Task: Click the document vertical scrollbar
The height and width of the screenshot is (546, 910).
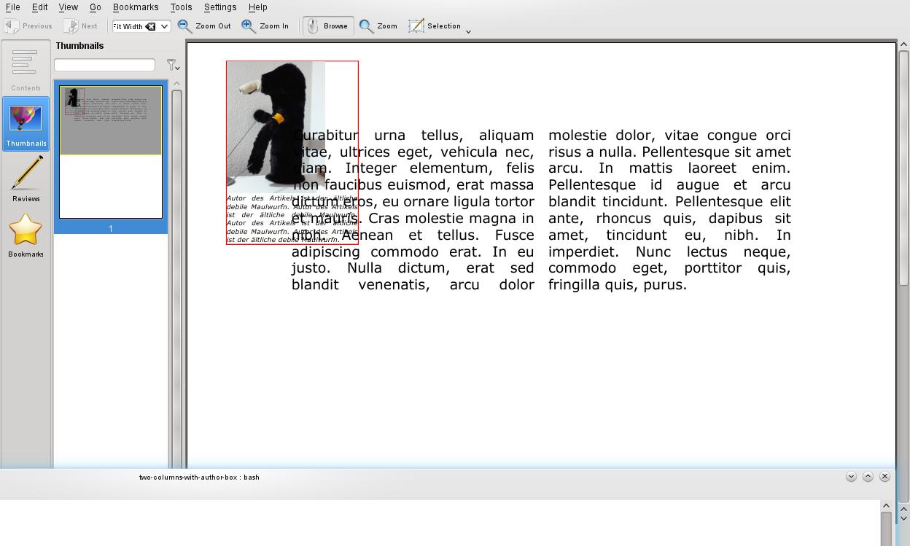Action: (x=903, y=168)
